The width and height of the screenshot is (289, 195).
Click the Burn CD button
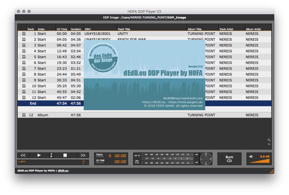tap(229, 159)
